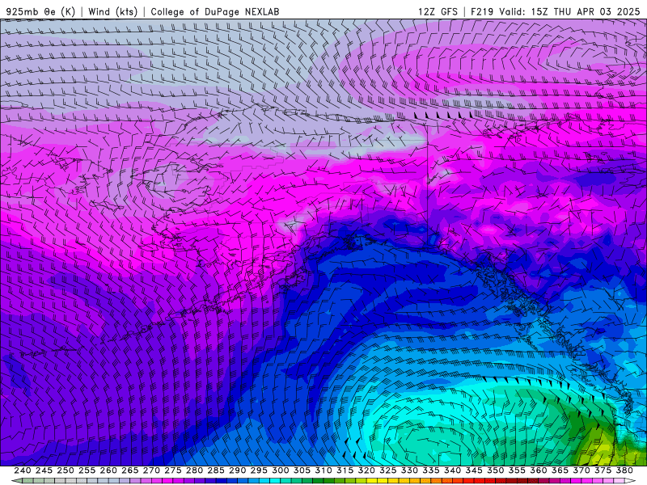Select the 340 value on the legend scale
Image resolution: width=647 pixels, height=485 pixels.
(452, 470)
